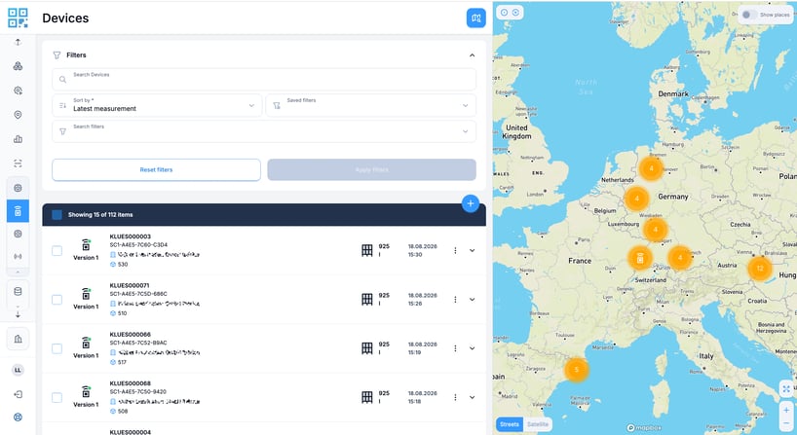Click serial SC1-A4E5-7C60-C3D4

[138, 244]
